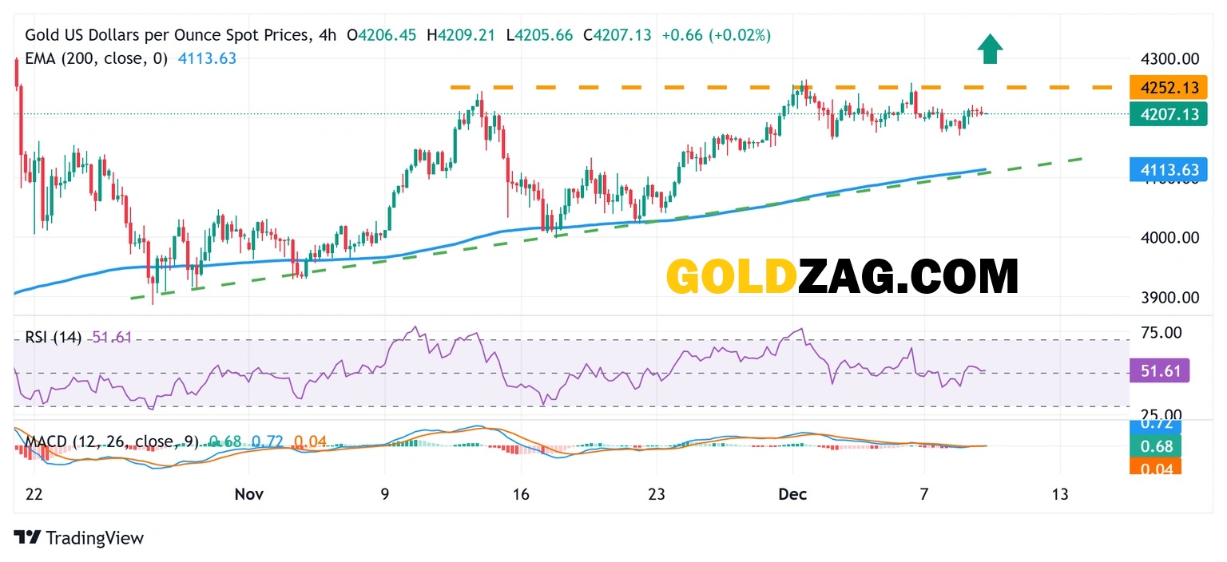Click the 51.61 purple RSI value badge
Screen dimensions: 1227x562
[x=1159, y=370]
